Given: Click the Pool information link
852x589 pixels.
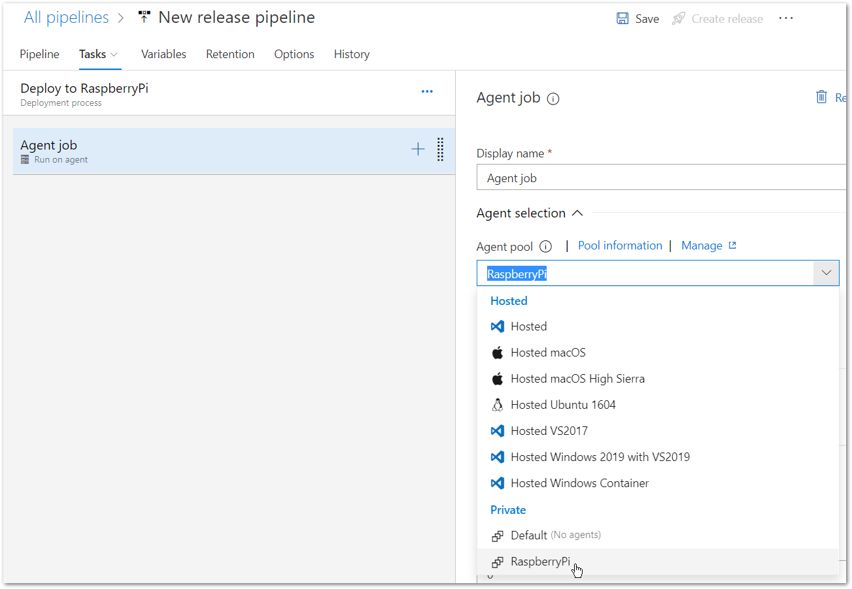Looking at the screenshot, I should pos(619,246).
